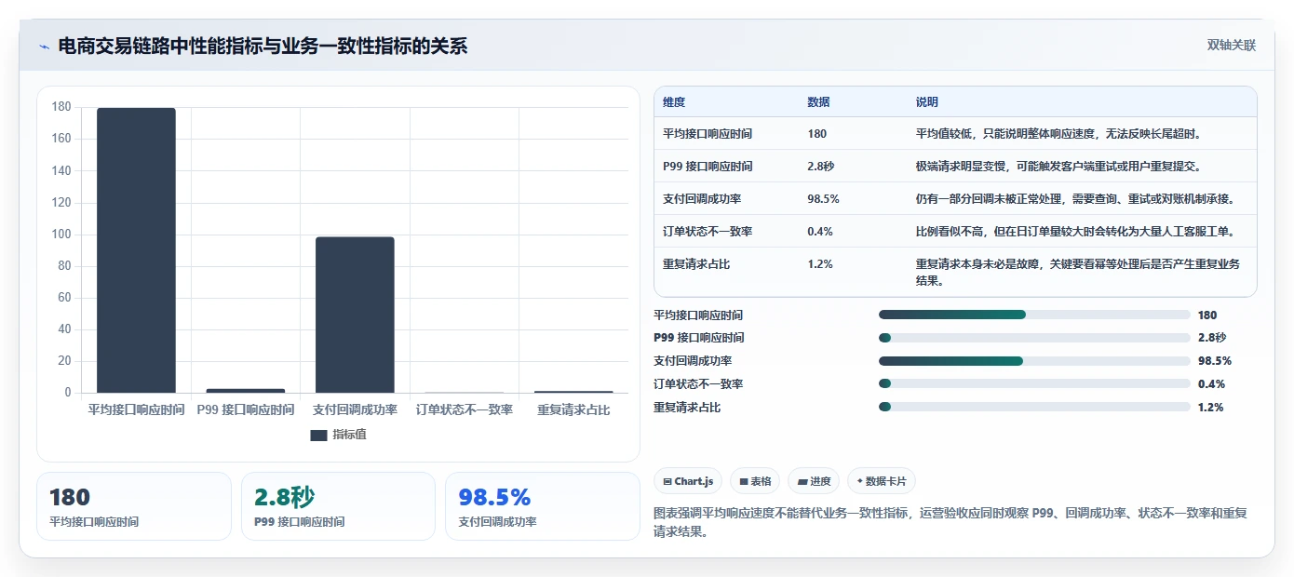Click the 支付回调成功率 x-axis label
Screen dimensions: 1294x577
(x=355, y=409)
